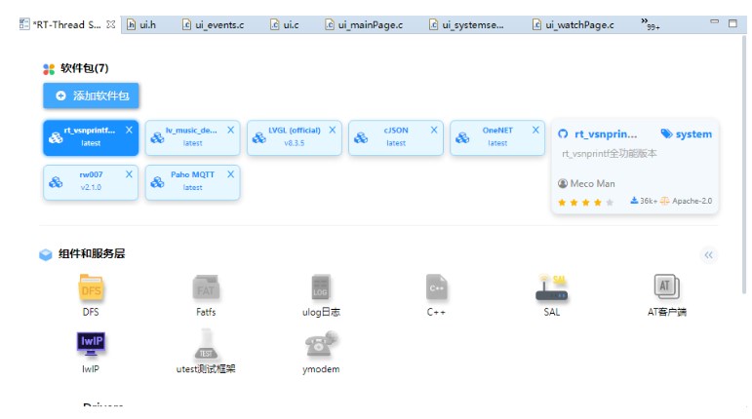Select the LVGL (official) v8.3.5 card
This screenshot has height=419, width=752.
294,138
